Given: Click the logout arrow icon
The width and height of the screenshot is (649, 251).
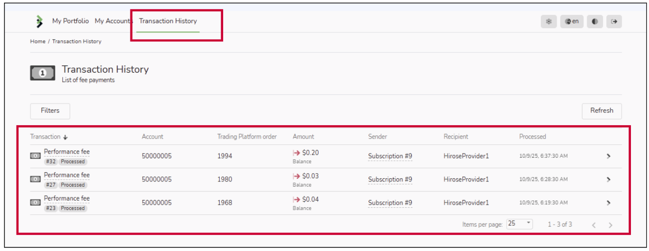Looking at the screenshot, I should (613, 22).
